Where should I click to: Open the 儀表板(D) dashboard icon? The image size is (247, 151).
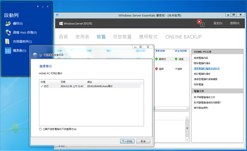(x=8, y=51)
